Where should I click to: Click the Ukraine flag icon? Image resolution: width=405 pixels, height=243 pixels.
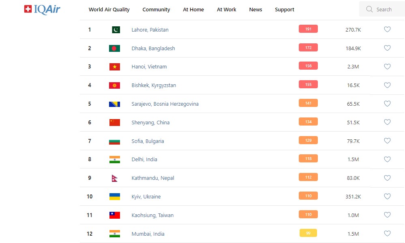coord(114,197)
